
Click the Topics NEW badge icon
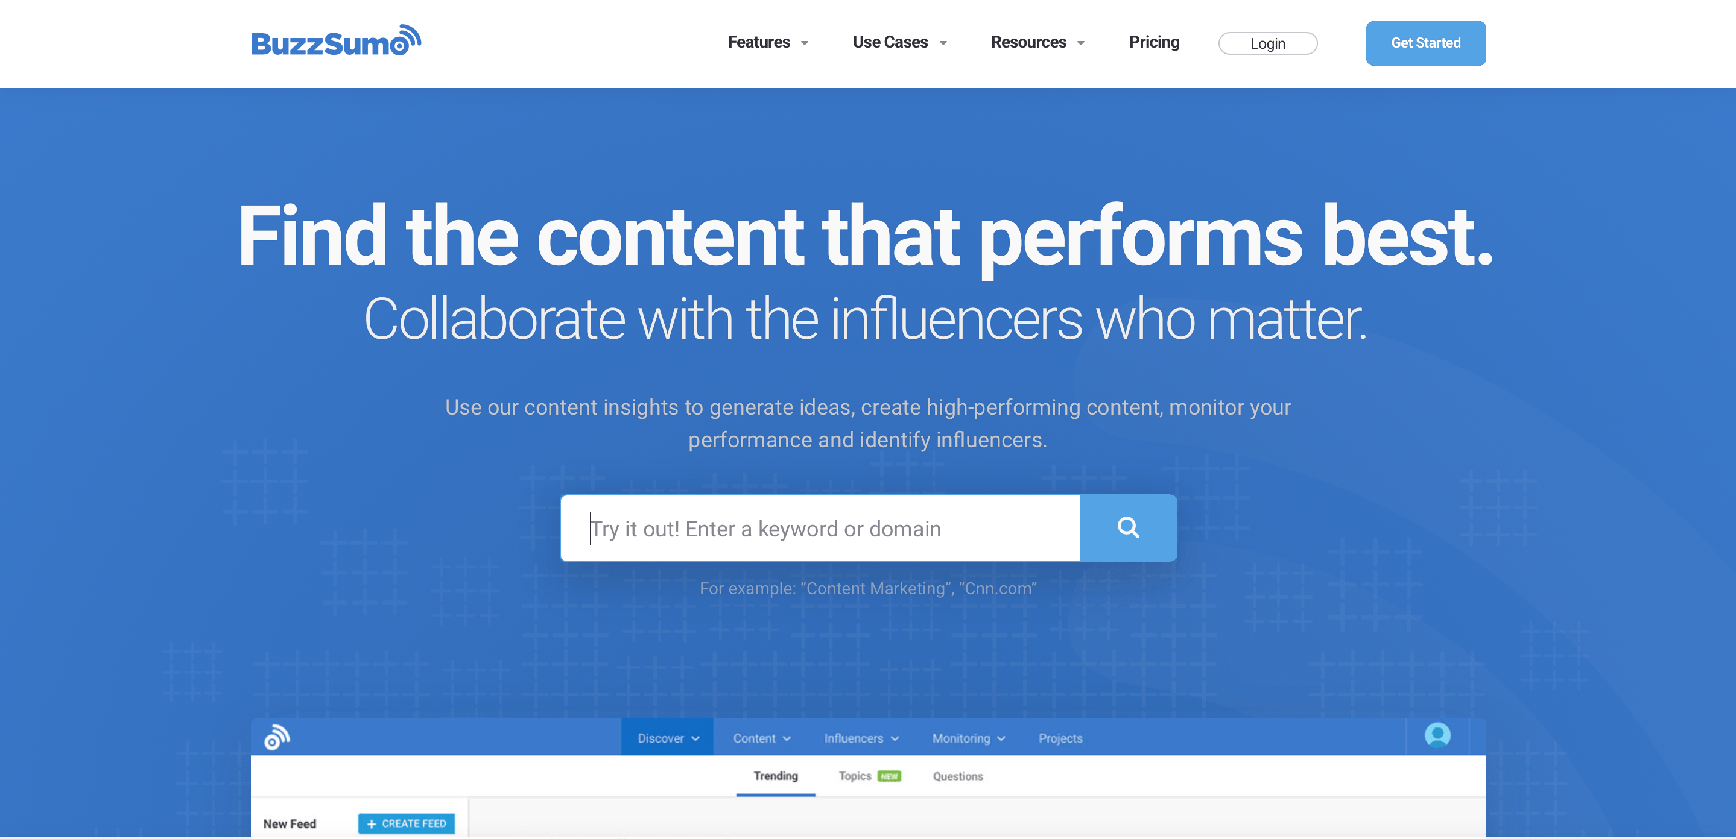click(890, 776)
